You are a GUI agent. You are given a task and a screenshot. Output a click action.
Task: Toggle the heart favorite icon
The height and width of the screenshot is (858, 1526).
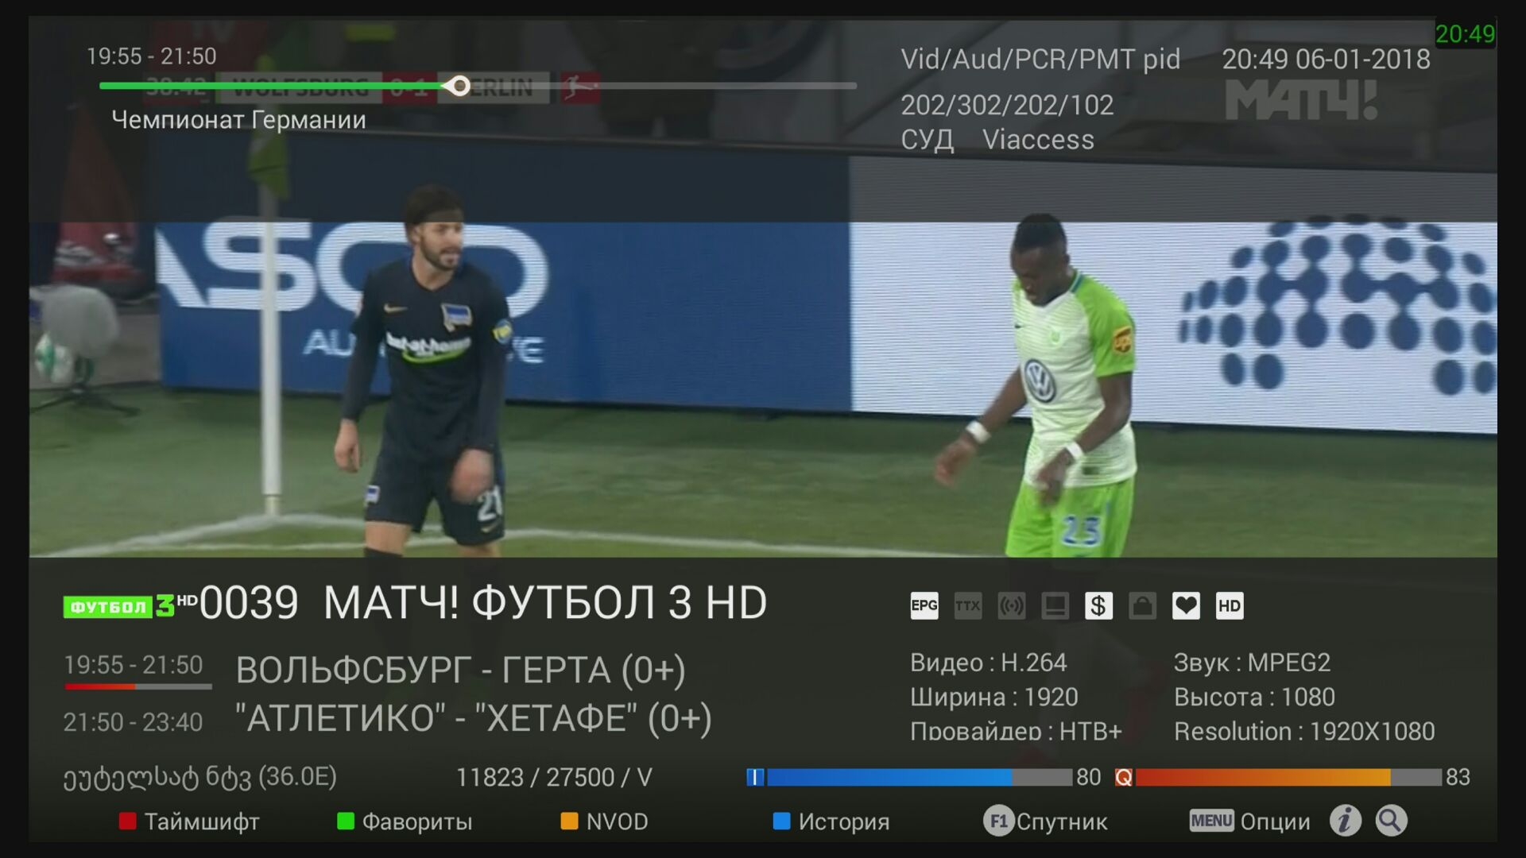pyautogui.click(x=1186, y=606)
